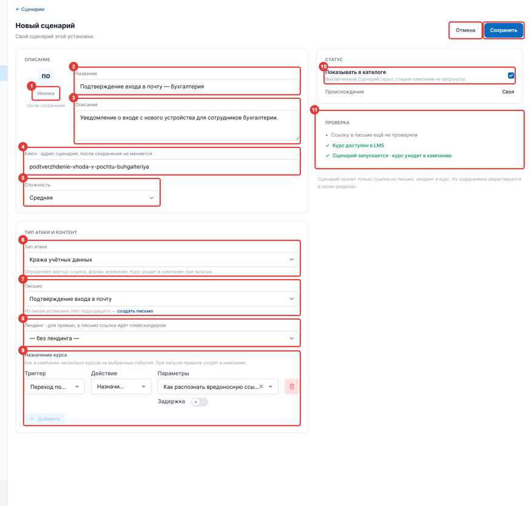The height and width of the screenshot is (506, 531).
Task: Click the 'Курс доступен в LMS' status
Action: tap(358, 146)
